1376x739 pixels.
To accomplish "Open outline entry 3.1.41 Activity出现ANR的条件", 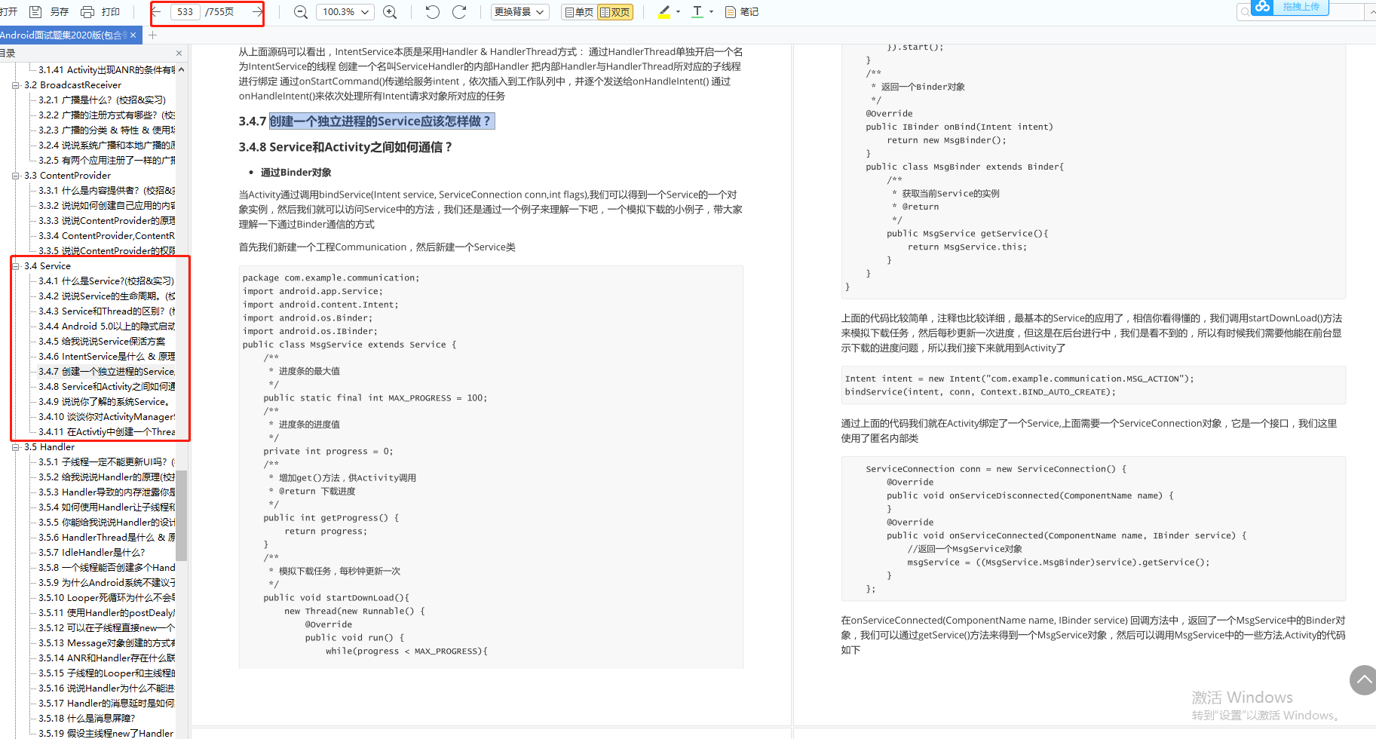I will [x=106, y=70].
